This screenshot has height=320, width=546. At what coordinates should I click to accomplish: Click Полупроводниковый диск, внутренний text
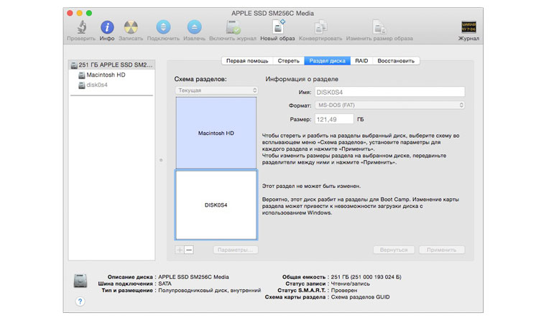pos(210,291)
